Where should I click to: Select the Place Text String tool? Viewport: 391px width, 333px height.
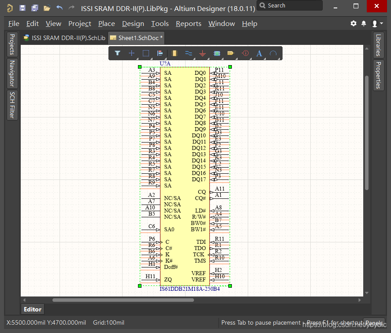pyautogui.click(x=259, y=53)
